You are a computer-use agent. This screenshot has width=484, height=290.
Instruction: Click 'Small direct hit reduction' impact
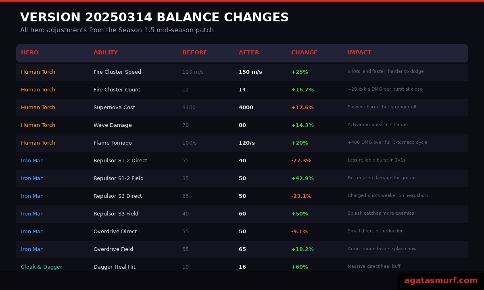[376, 231]
